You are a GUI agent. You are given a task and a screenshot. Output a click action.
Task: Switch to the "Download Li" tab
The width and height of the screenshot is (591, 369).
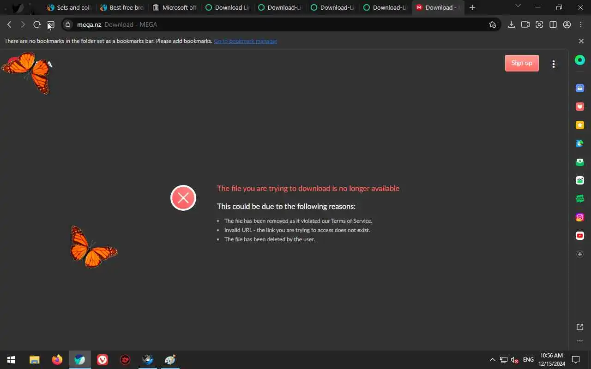227,7
